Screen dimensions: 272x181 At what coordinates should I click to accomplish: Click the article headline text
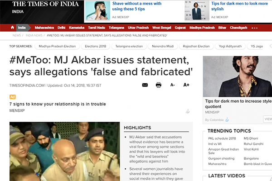[101, 66]
